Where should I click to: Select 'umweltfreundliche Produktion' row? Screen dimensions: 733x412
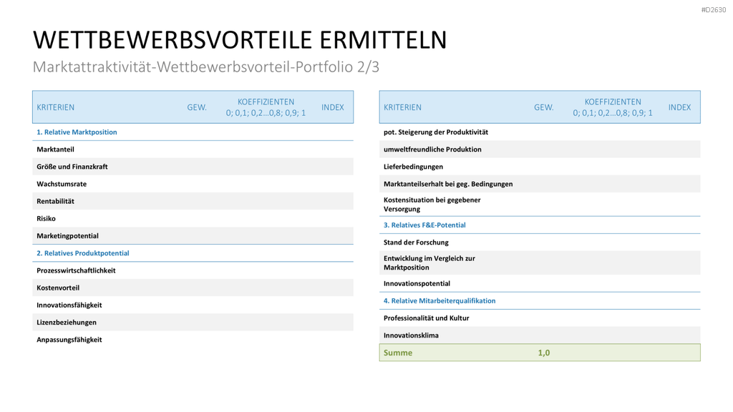click(x=540, y=149)
